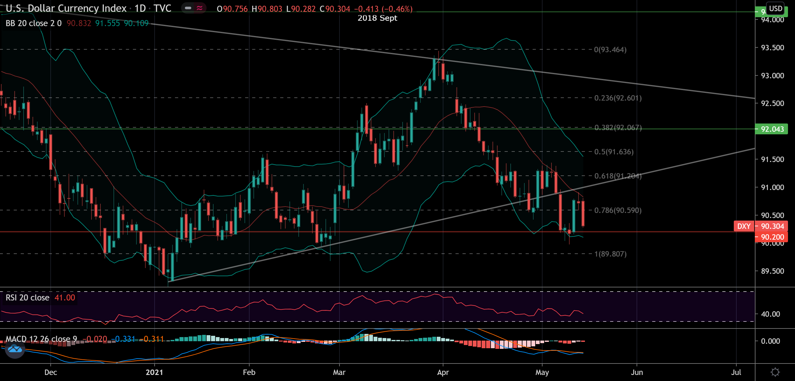Image resolution: width=795 pixels, height=381 pixels.
Task: Click the 1D interval in title
Action: pos(140,9)
